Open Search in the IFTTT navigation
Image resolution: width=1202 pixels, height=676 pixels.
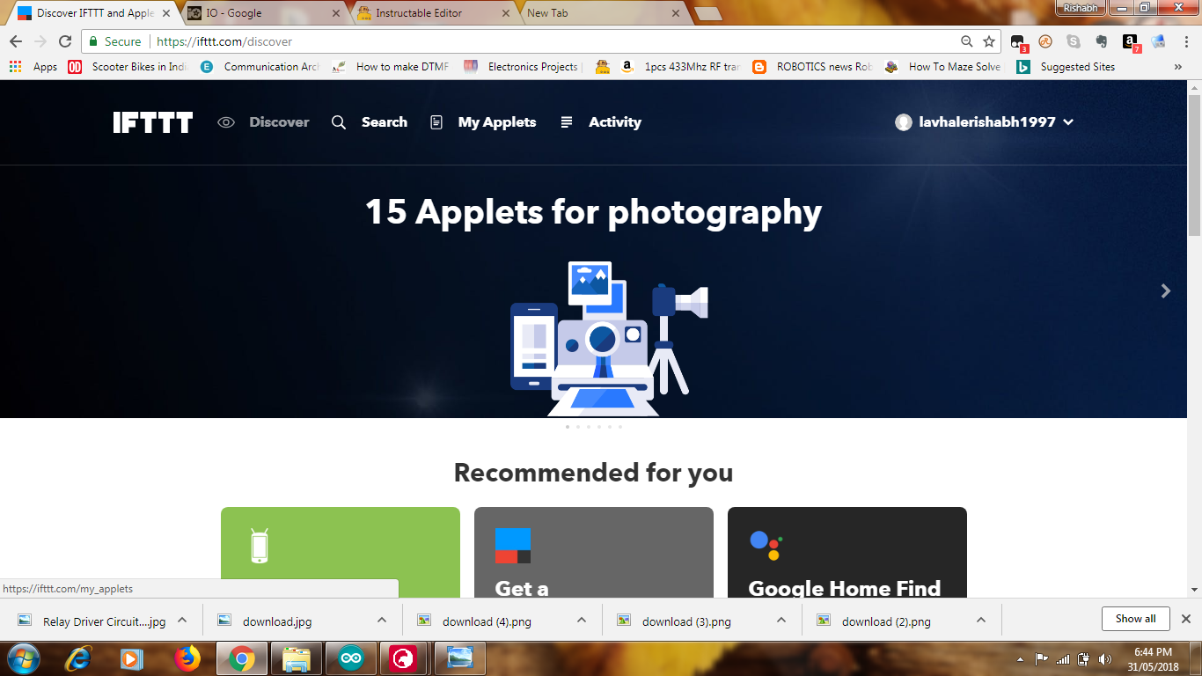coord(370,122)
